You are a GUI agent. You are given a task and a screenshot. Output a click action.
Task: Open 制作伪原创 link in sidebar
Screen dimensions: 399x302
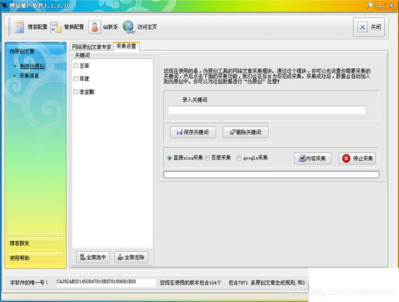click(32, 66)
